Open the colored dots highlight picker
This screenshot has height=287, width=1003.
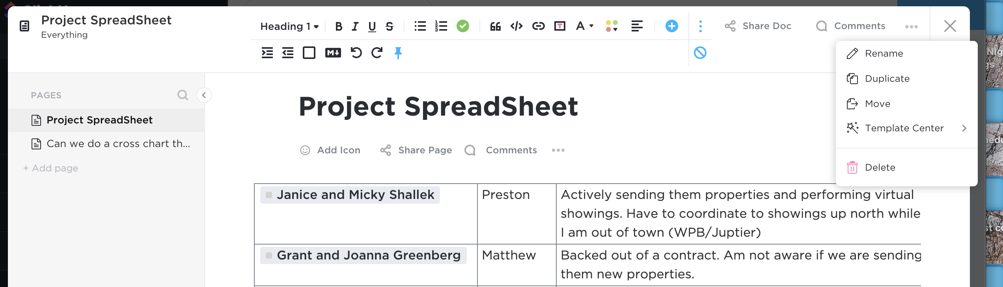point(611,26)
